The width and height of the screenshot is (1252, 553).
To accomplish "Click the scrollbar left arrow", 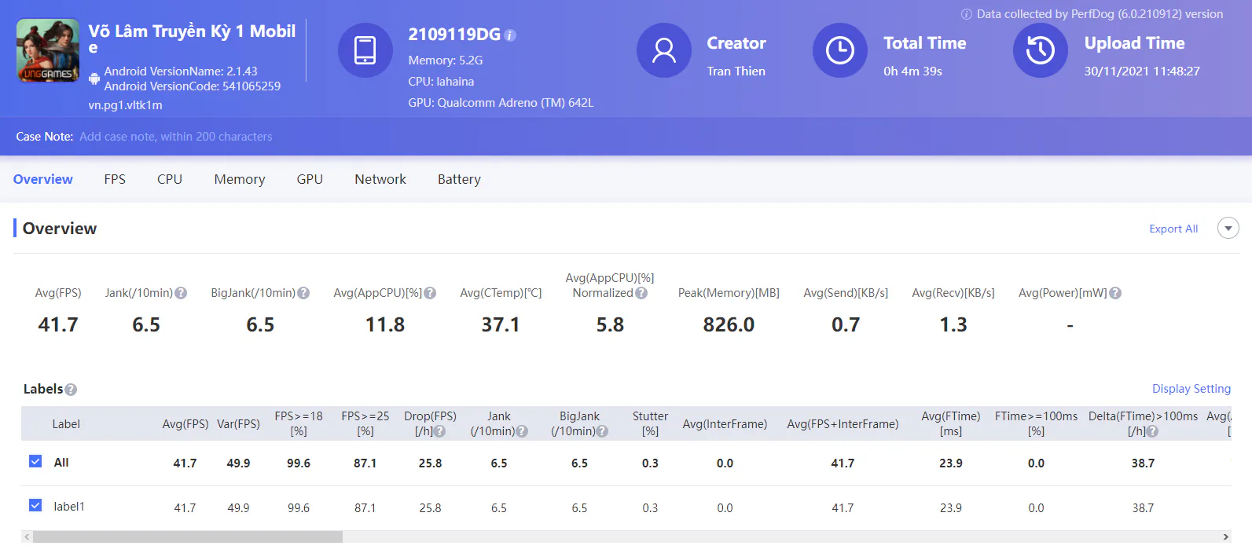I will pyautogui.click(x=27, y=537).
